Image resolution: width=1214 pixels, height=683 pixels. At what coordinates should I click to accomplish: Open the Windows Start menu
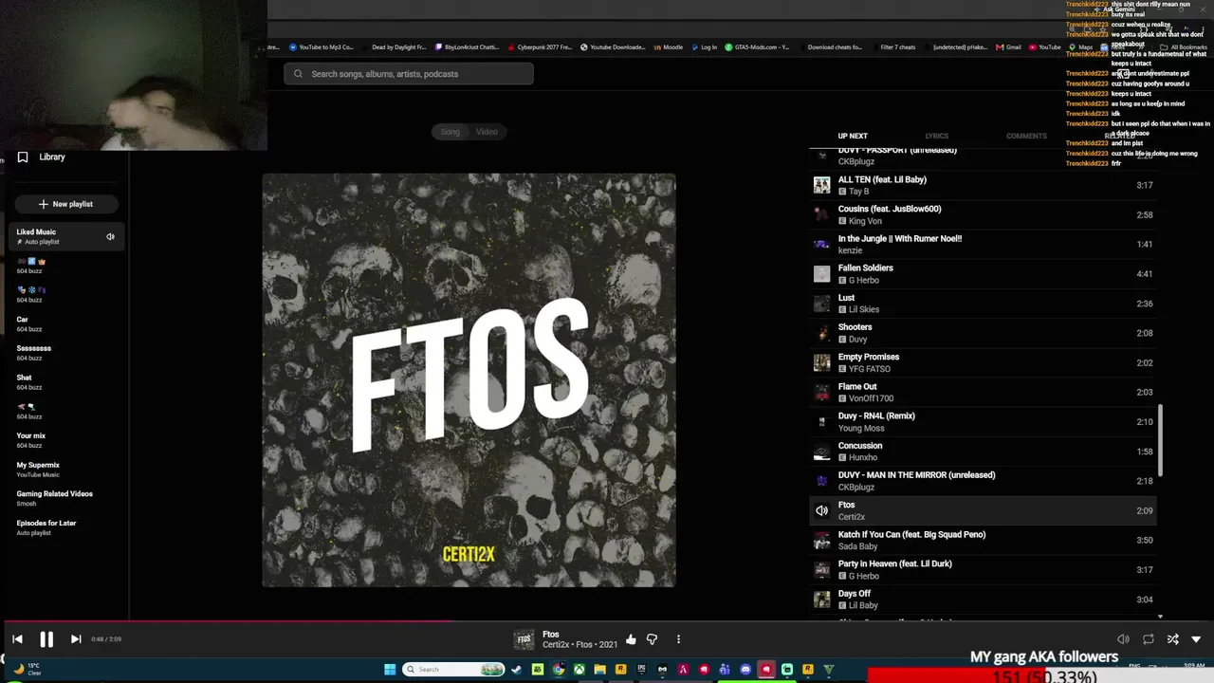[x=390, y=670]
